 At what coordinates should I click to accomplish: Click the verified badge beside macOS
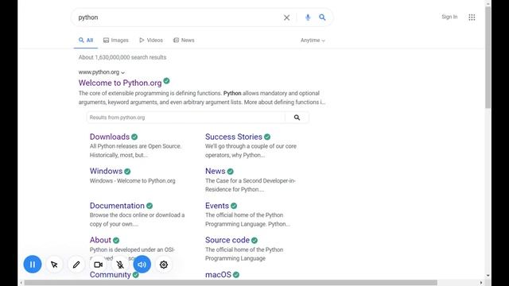236,275
